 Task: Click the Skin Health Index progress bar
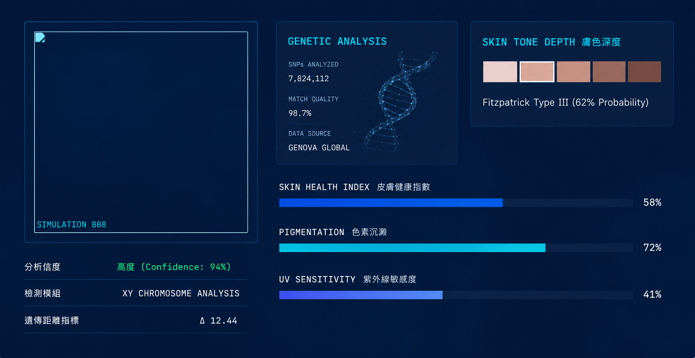456,203
